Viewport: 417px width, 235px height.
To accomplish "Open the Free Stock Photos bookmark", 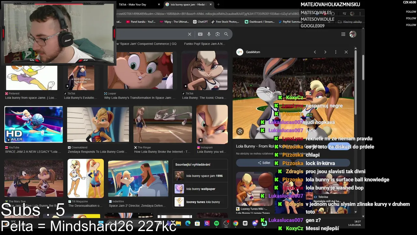I will point(225,22).
